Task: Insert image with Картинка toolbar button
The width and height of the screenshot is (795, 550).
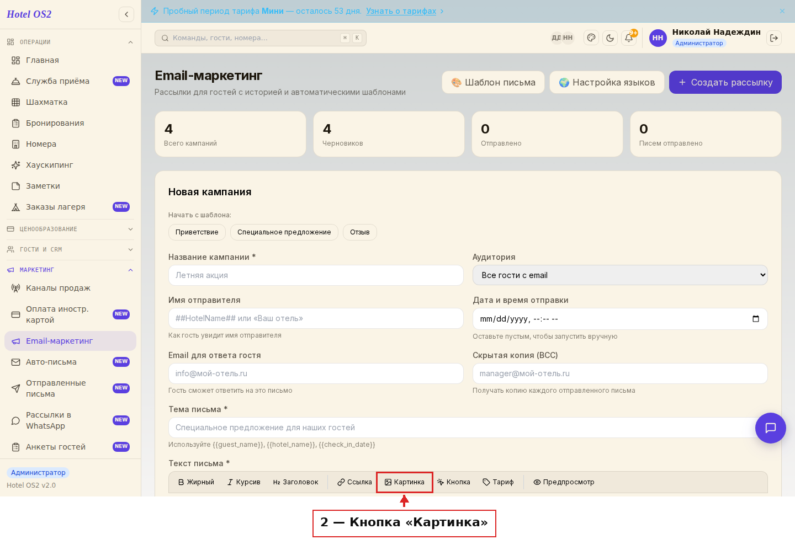Action: pyautogui.click(x=405, y=482)
